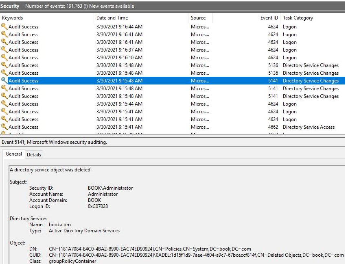Click Audit Success in the 9:16:37 AM row
348x264 pixels.
[24, 50]
